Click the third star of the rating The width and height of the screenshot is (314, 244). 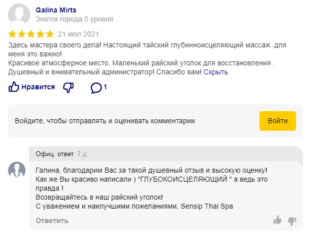31,34
